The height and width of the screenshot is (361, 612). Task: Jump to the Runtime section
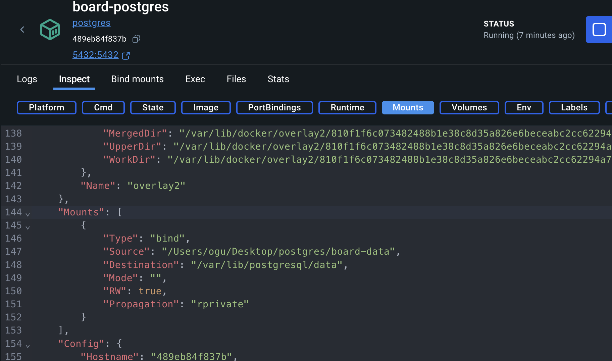(347, 108)
